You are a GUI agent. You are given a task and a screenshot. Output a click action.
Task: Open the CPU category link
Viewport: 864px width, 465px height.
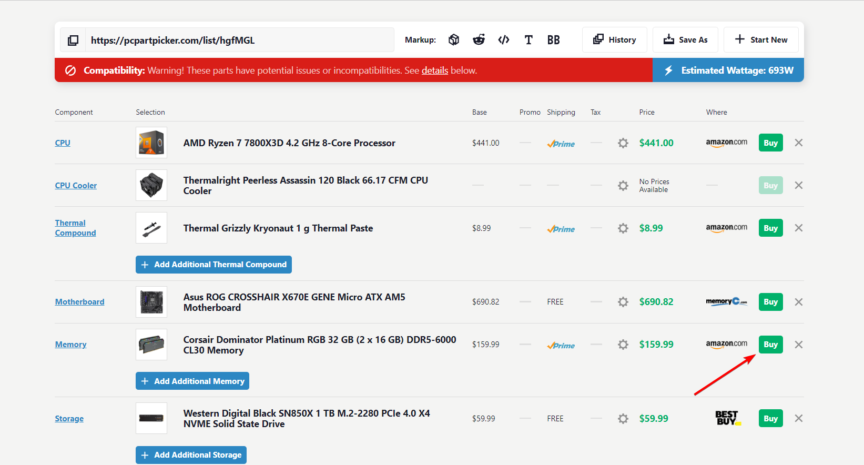click(63, 143)
